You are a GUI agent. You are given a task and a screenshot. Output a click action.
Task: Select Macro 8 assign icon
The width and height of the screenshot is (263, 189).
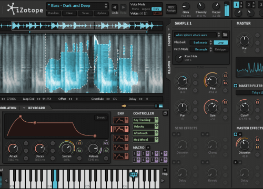pyautogui.click(x=166, y=160)
